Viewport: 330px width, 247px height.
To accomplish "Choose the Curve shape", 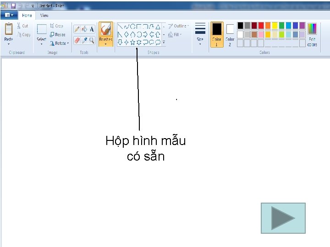I will (x=126, y=27).
